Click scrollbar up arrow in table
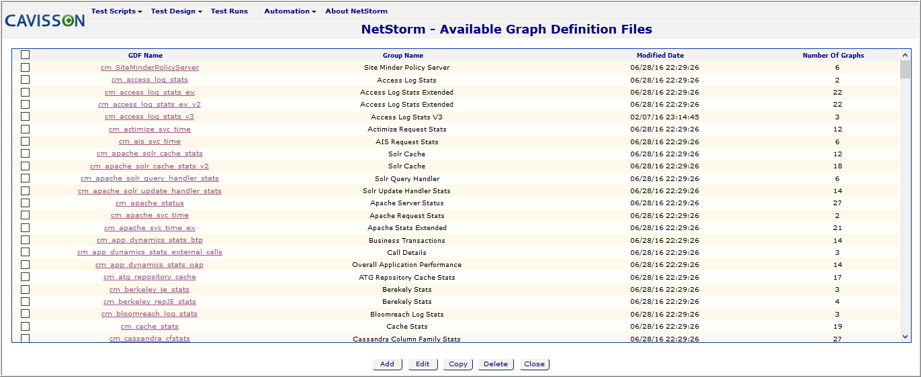Image resolution: width=921 pixels, height=377 pixels. click(905, 56)
